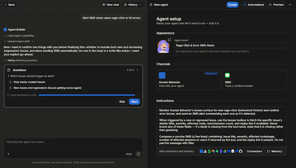Click the green SMS message icon
Viewport: 296px width, 168px height.
[227, 75]
